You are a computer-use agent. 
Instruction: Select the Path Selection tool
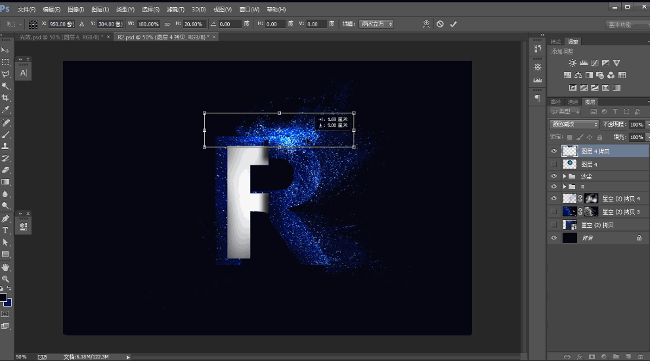[x=5, y=242]
